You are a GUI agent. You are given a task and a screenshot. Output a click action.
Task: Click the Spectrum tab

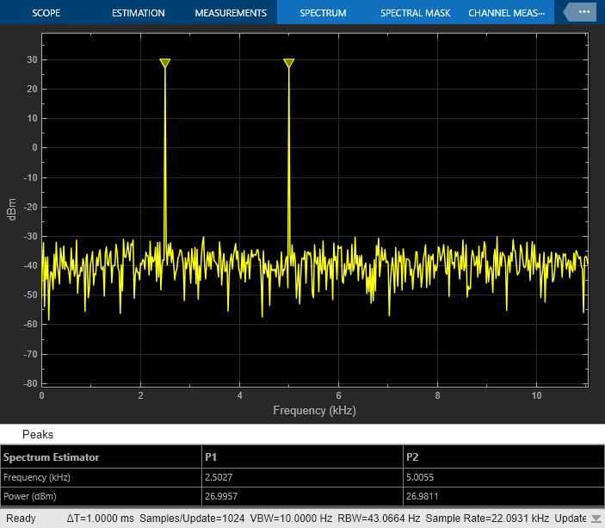click(x=323, y=14)
